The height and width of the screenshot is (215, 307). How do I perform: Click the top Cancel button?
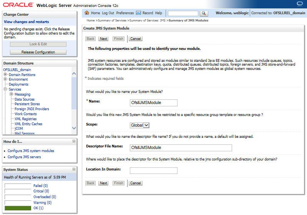136,39
